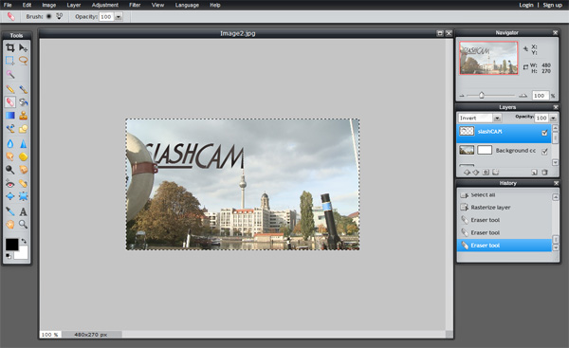
Task: Click the delete layer trash icon
Action: [x=544, y=173]
